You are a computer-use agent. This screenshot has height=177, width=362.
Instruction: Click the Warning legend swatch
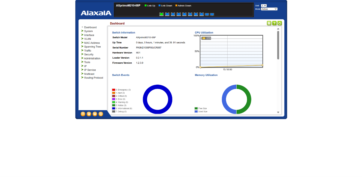tap(114, 102)
